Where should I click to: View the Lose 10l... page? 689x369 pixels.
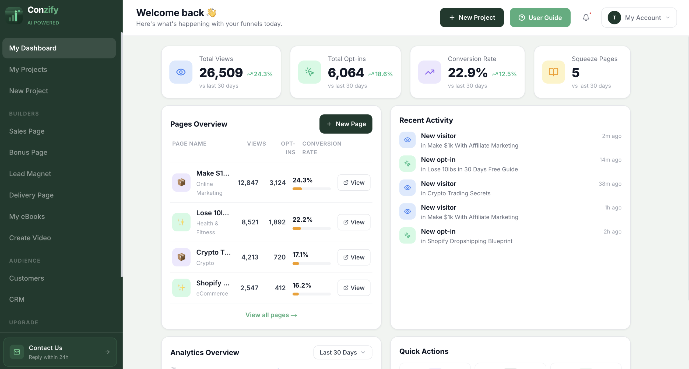(354, 222)
